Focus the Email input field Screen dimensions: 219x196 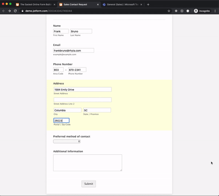click(73, 50)
